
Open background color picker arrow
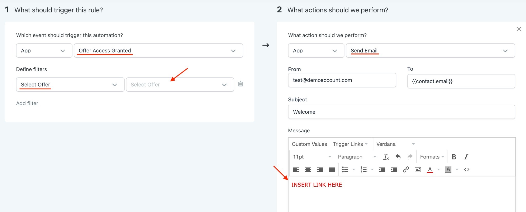[x=457, y=169]
